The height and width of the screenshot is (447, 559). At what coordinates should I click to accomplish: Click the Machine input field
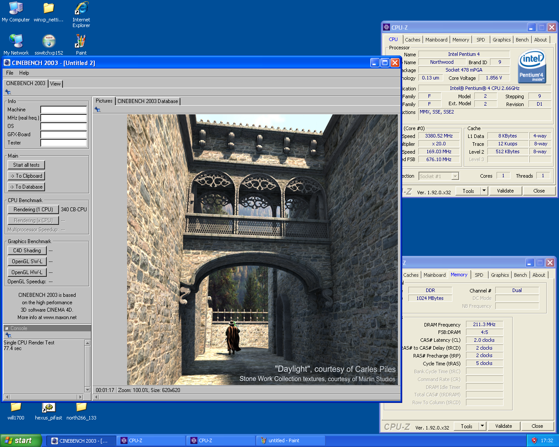coord(64,110)
